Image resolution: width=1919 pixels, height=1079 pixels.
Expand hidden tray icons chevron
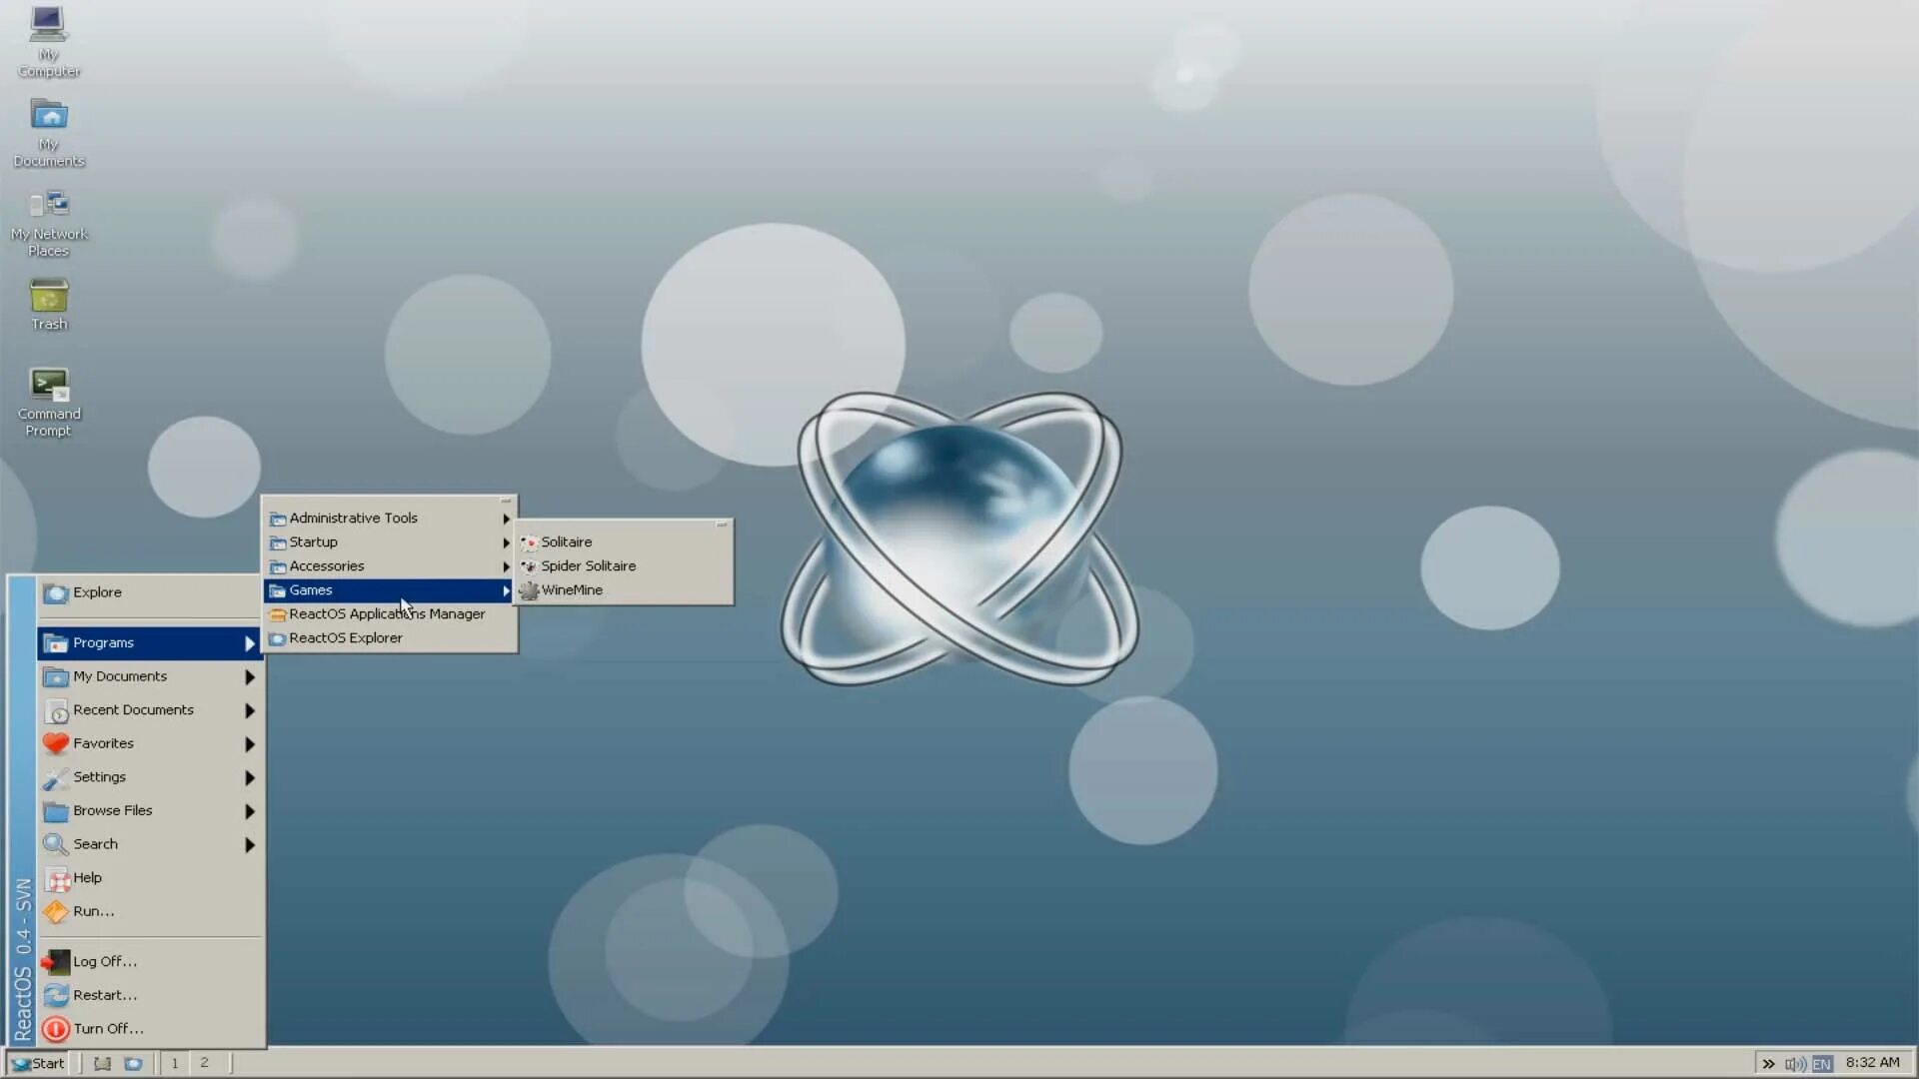point(1768,1064)
